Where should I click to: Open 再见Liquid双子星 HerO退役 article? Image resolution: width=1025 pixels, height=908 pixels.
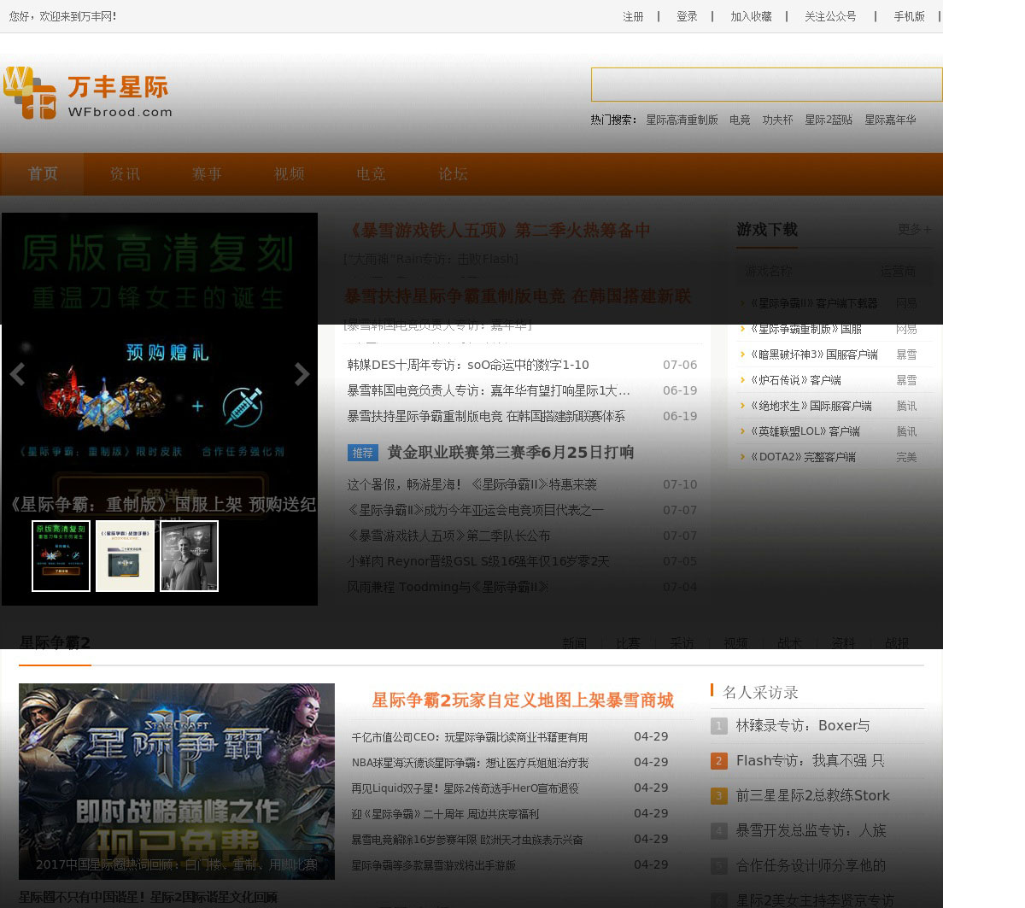465,788
